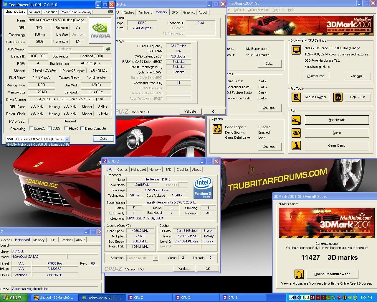Click the Demo button in Run section

[x=337, y=133]
